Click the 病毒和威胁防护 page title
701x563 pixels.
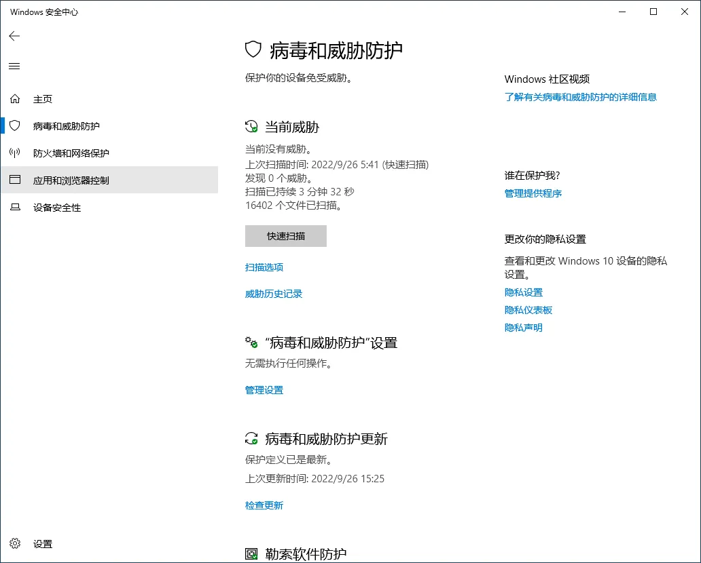[x=336, y=50]
